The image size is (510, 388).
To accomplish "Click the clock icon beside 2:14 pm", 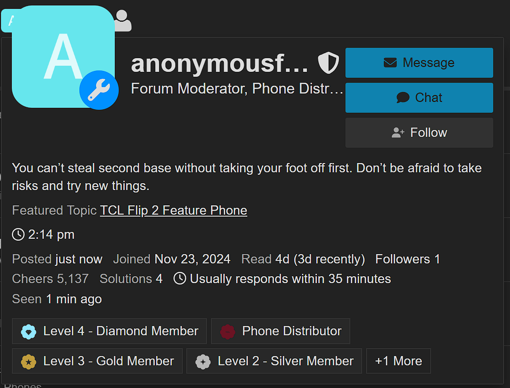I will pyautogui.click(x=18, y=234).
